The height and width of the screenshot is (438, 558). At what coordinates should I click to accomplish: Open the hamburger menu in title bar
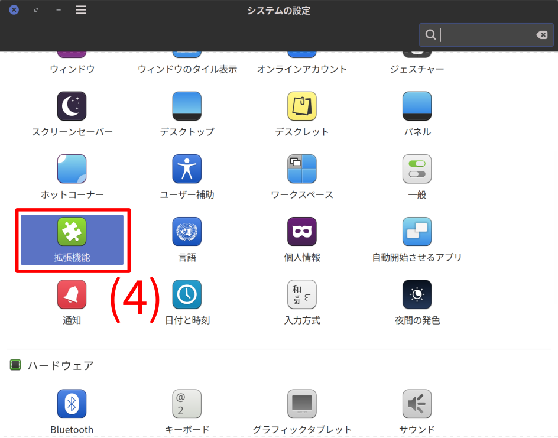(81, 10)
